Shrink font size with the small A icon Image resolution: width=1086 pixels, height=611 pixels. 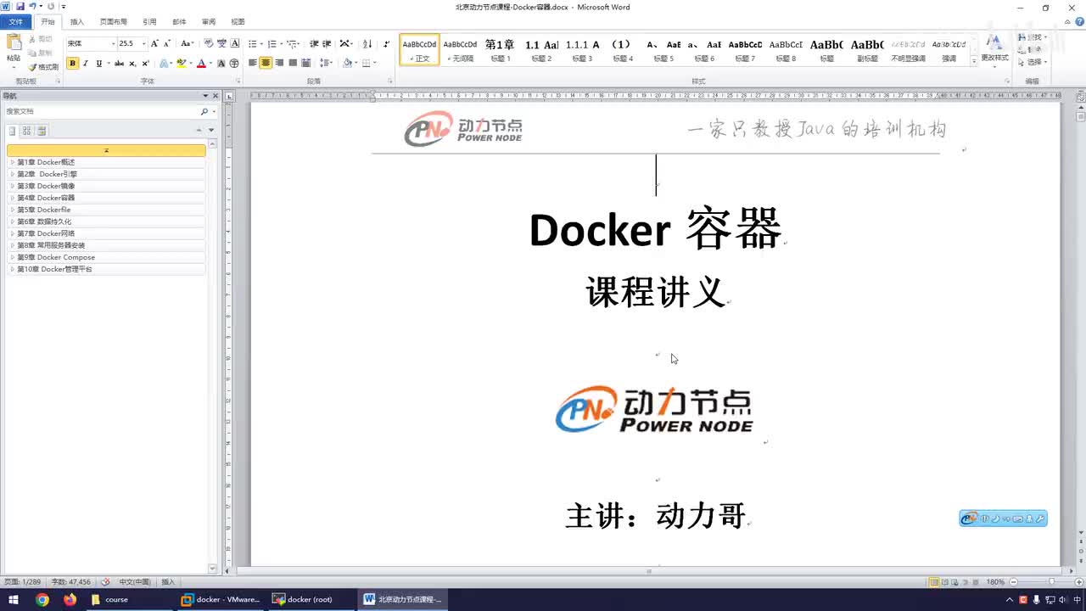(x=166, y=43)
